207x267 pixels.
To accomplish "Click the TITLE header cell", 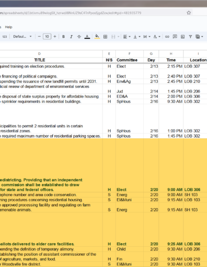I will pos(51,60).
